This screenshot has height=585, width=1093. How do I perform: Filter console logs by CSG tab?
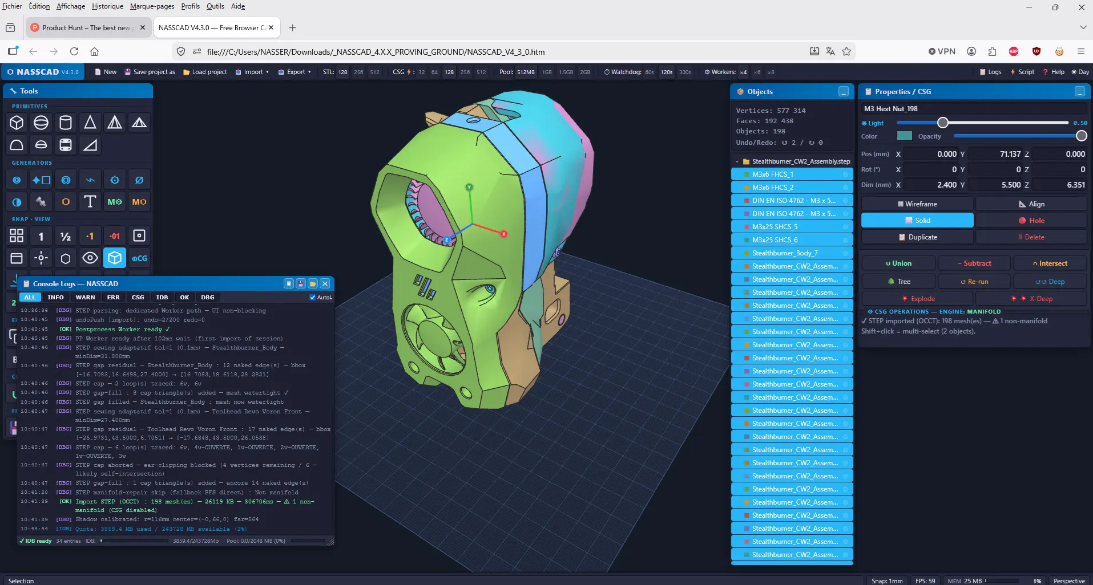[138, 297]
